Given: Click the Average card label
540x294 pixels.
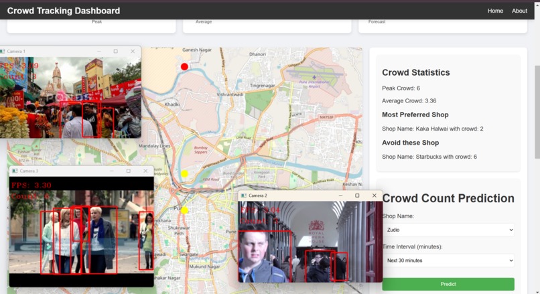Looking at the screenshot, I should pyautogui.click(x=204, y=21).
